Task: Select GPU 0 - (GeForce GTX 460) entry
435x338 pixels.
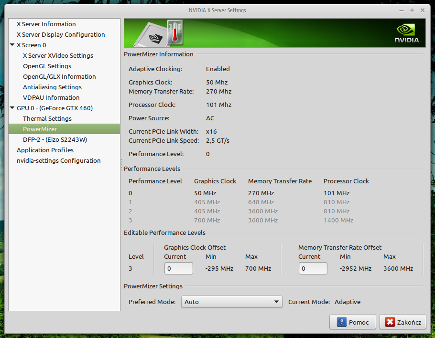Action: (x=54, y=108)
